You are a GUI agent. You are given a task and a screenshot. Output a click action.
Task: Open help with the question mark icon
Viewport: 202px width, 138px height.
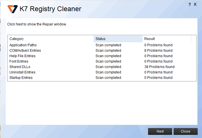[x=190, y=5]
